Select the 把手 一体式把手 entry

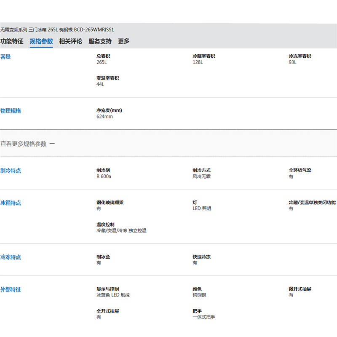click(203, 314)
